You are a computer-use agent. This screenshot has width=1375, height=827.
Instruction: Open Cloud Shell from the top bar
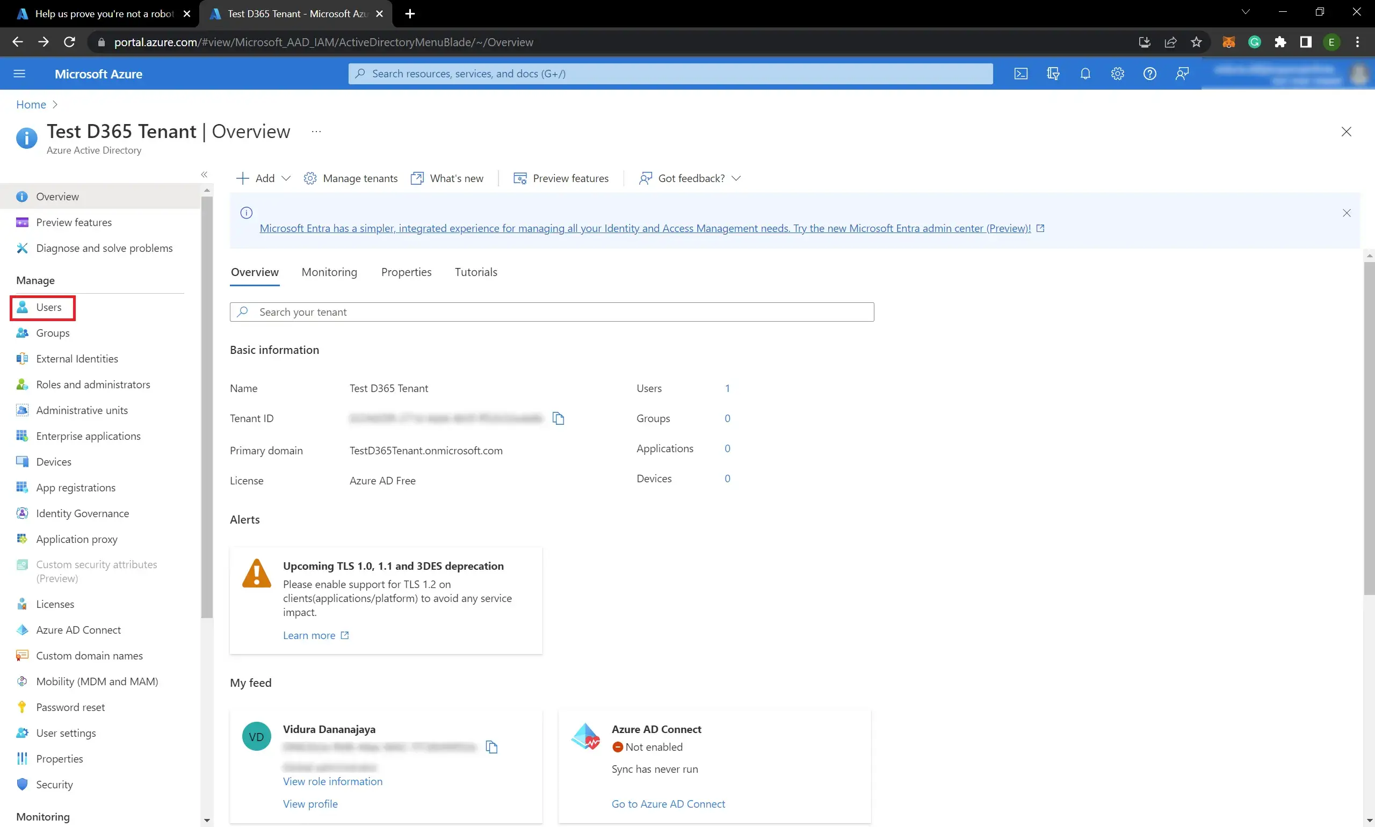[x=1021, y=74]
